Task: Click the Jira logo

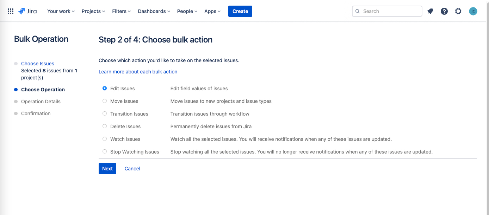Action: point(27,11)
